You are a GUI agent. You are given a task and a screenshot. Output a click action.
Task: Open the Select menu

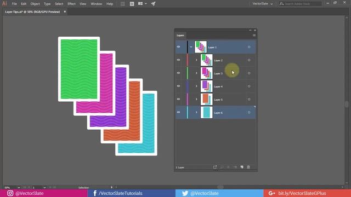tap(59, 4)
